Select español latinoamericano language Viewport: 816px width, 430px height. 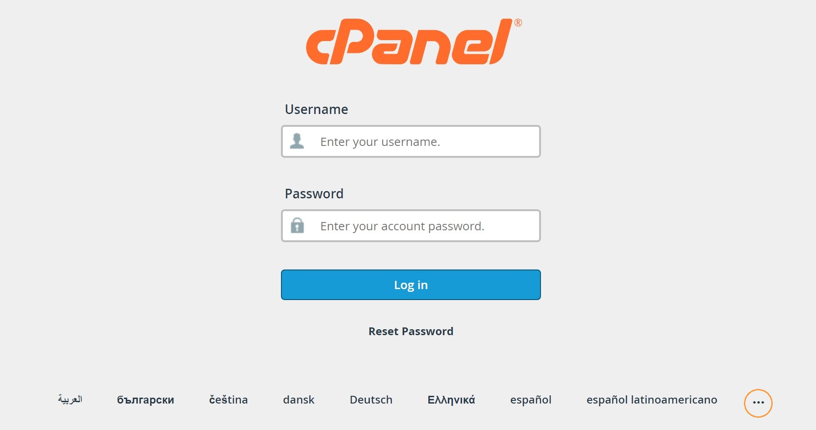point(652,400)
